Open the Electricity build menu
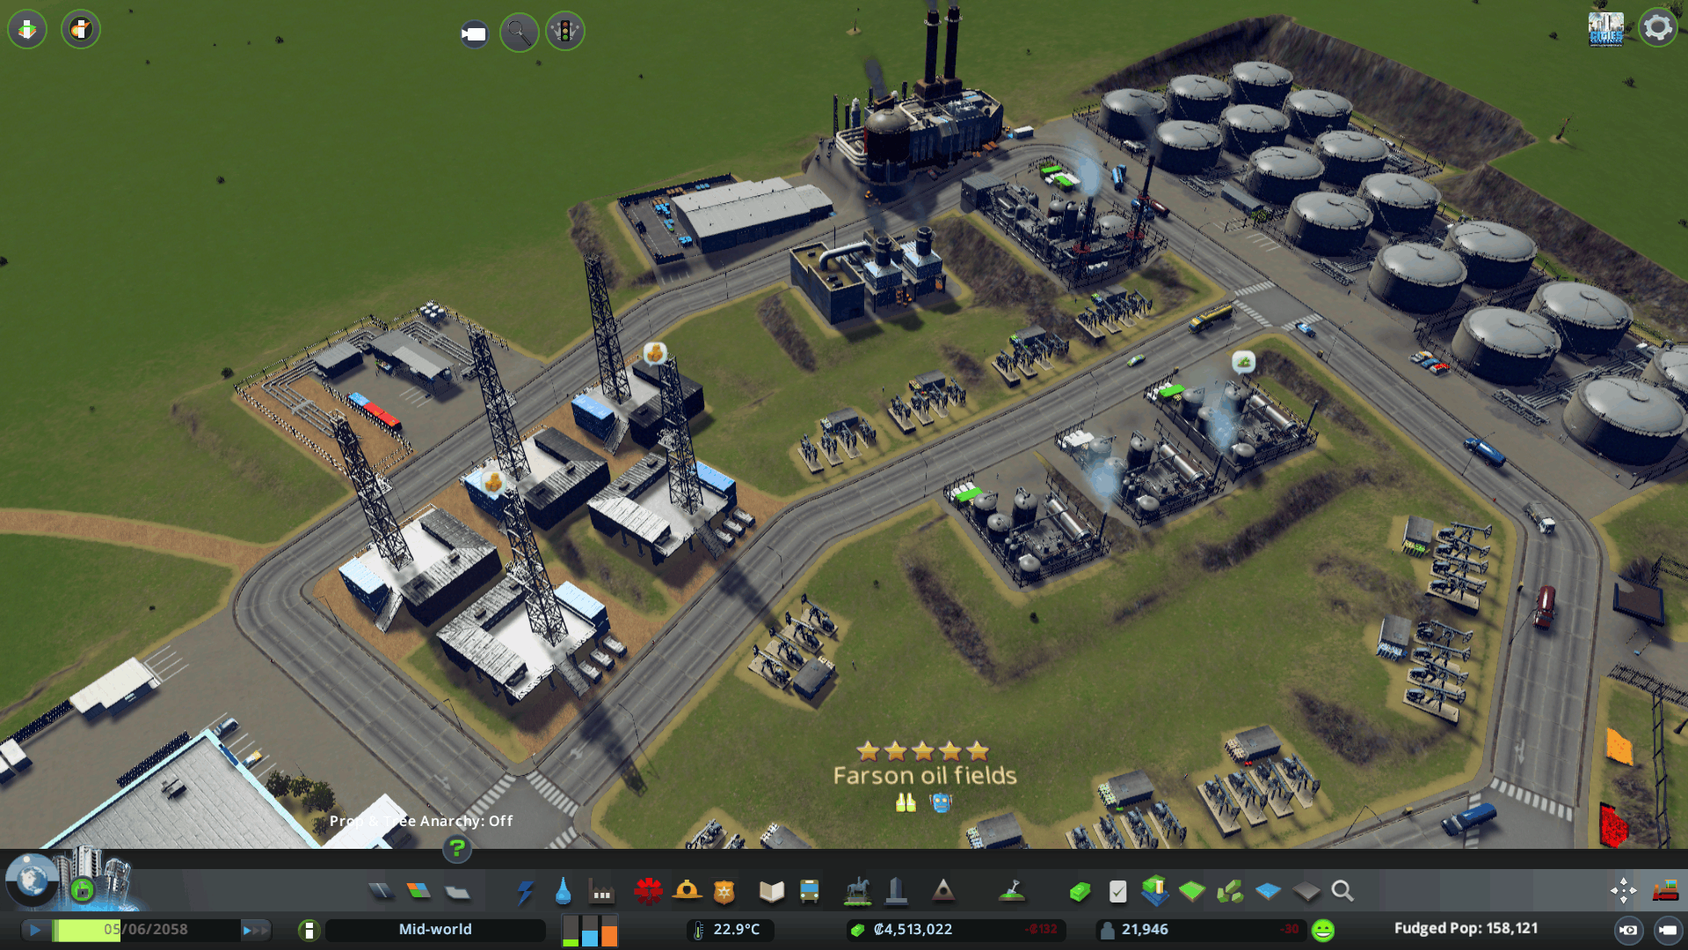Image resolution: width=1688 pixels, height=950 pixels. tap(525, 892)
